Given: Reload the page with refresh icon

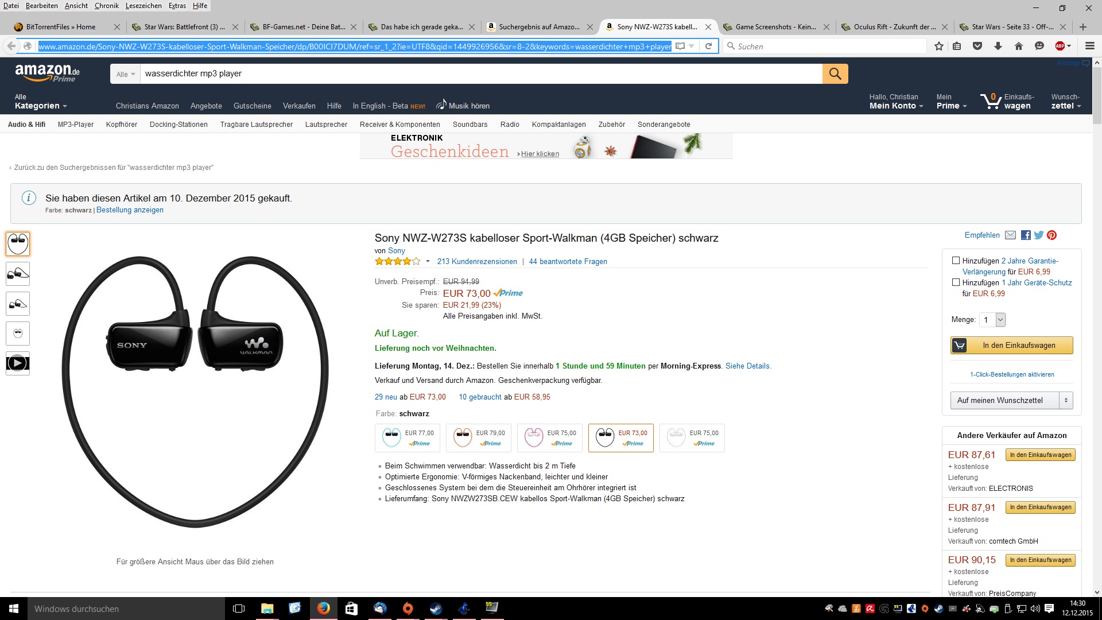Looking at the screenshot, I should (x=708, y=46).
